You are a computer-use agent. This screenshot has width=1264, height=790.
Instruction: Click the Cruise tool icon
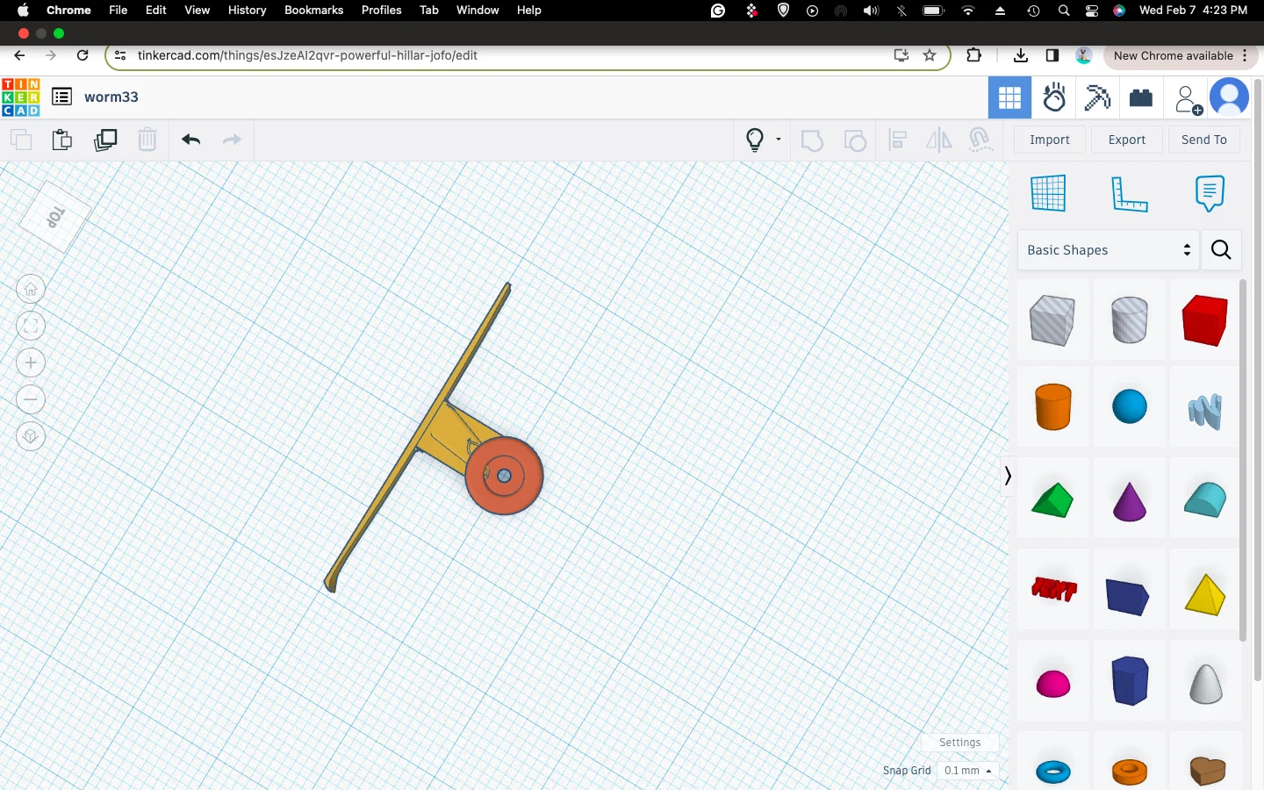click(980, 140)
